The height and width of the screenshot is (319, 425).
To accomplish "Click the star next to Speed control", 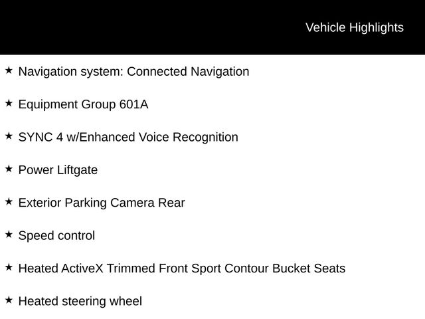I will click(9, 234).
